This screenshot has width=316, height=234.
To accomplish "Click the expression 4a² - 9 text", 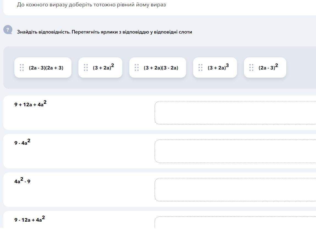I will point(22,181).
